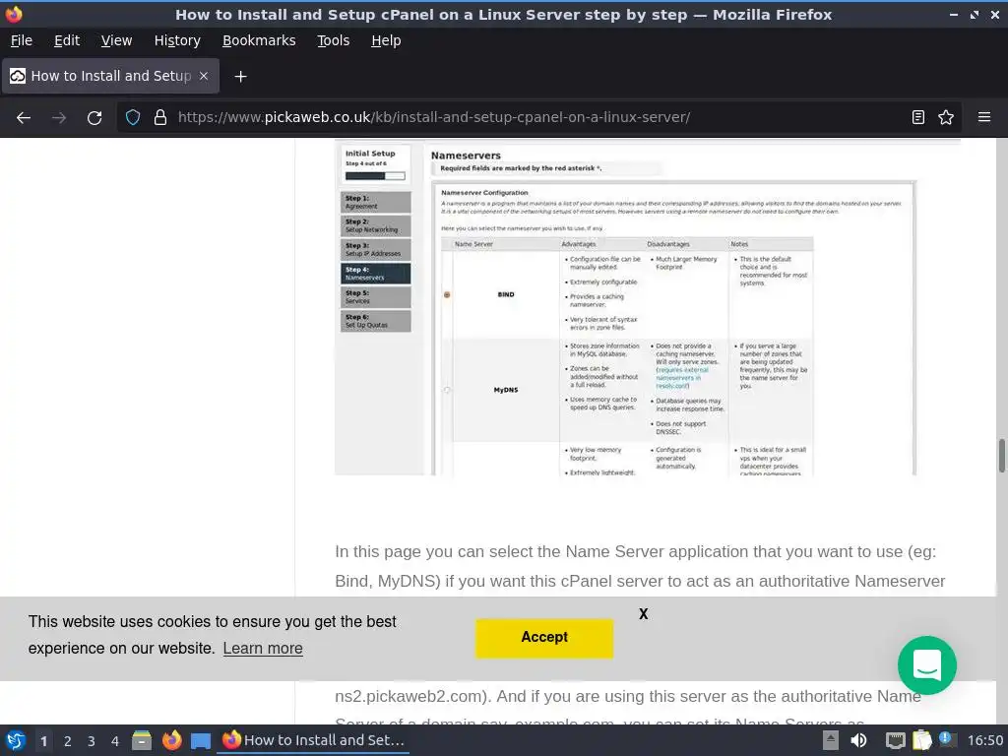Click the clock showing 16:50
The width and height of the screenshot is (1008, 756).
tap(985, 740)
